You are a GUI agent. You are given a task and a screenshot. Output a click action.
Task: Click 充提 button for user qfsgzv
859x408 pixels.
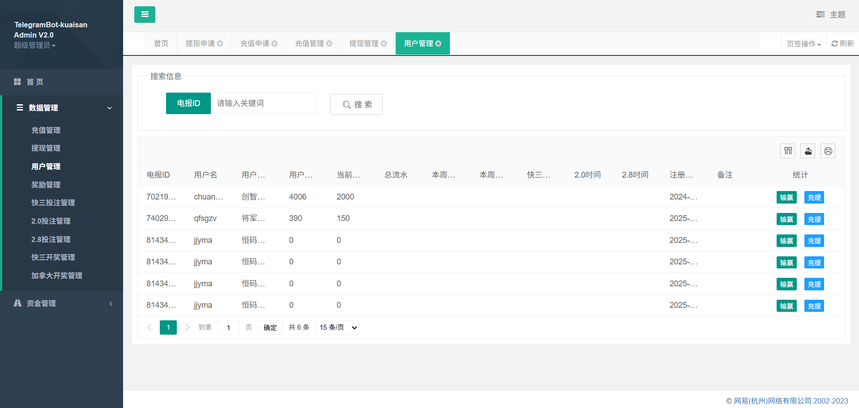pos(814,219)
